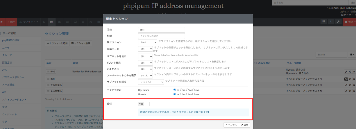Open メール設定 in the sidebar
The image size is (356, 129).
click(8, 85)
